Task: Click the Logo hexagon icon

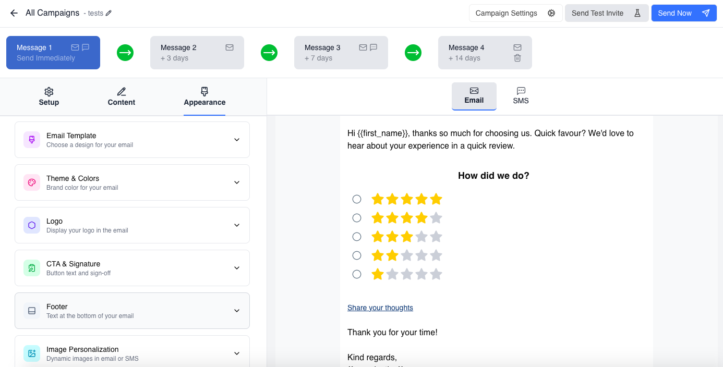Action: (32, 225)
